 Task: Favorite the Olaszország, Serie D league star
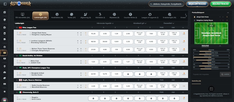pyautogui.click(x=17, y=92)
